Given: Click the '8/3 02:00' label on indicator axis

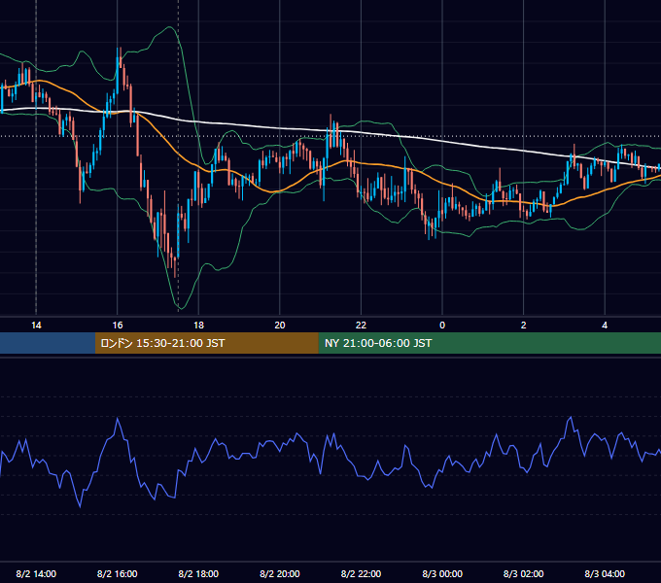Looking at the screenshot, I should coord(524,573).
